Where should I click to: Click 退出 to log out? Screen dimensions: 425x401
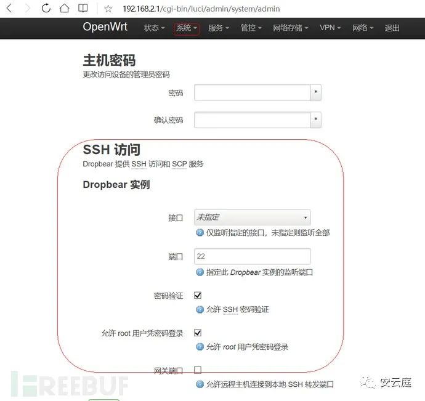392,28
